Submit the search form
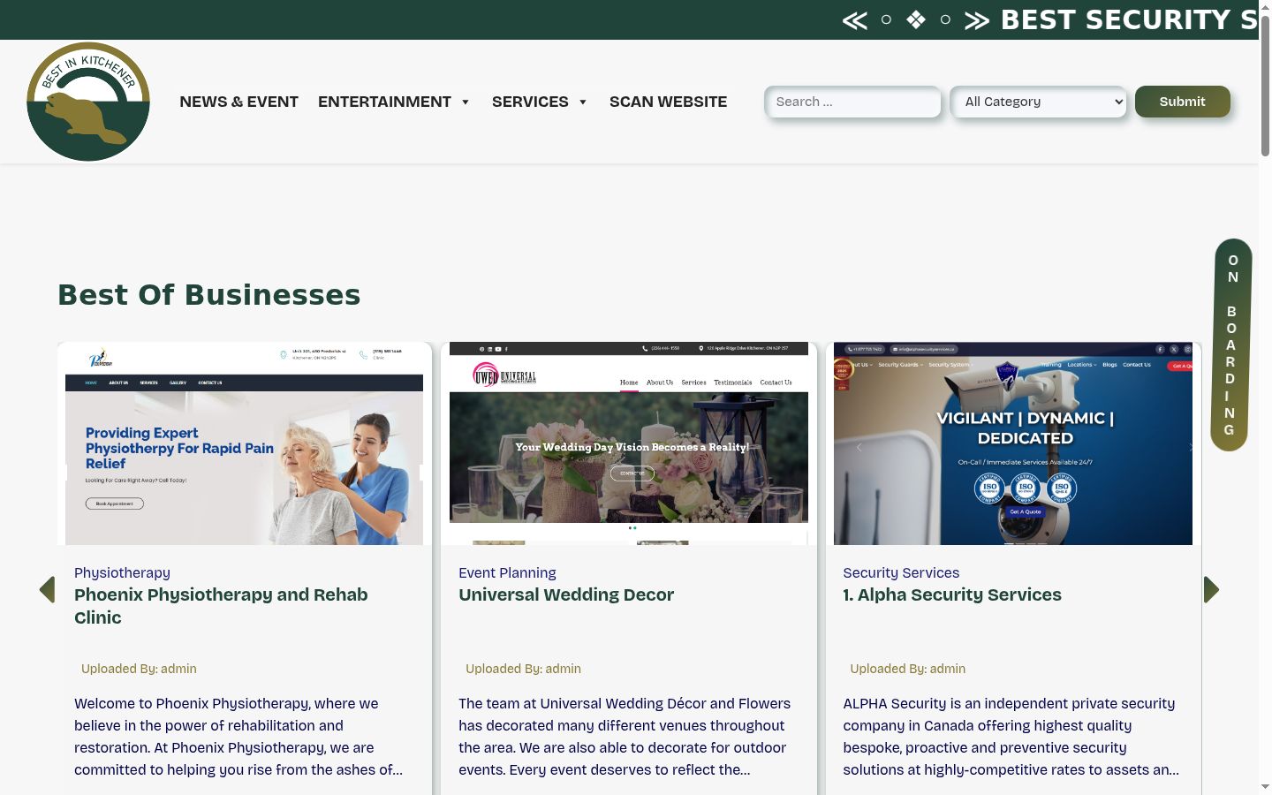Screen dimensions: 1272x795 1182,102
